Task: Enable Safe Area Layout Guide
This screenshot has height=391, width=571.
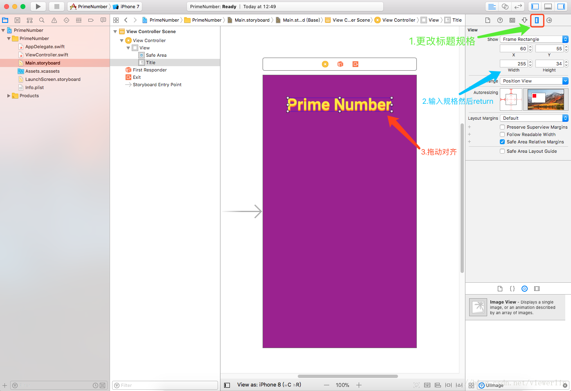Action: tap(502, 151)
